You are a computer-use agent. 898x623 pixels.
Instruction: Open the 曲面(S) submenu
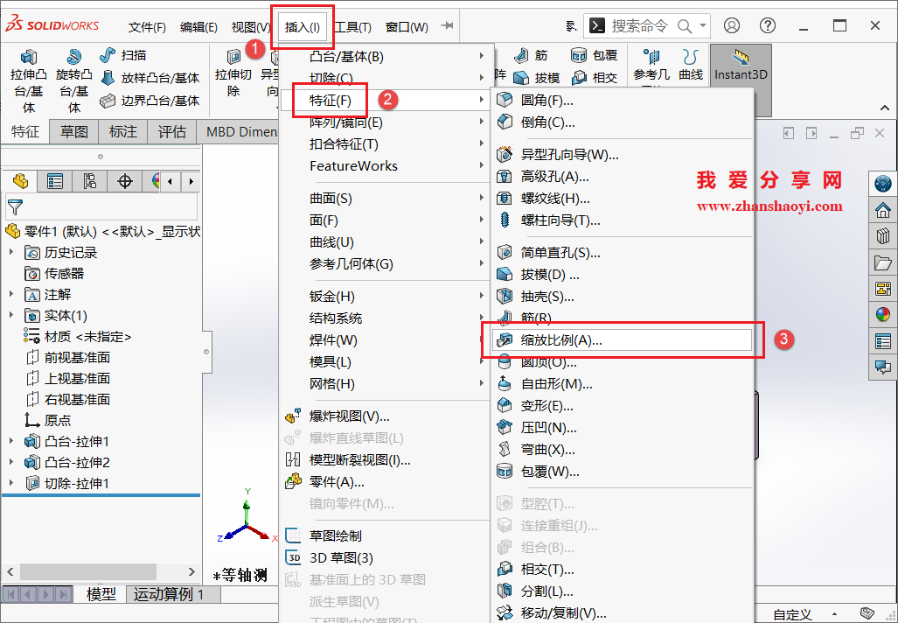(x=386, y=199)
